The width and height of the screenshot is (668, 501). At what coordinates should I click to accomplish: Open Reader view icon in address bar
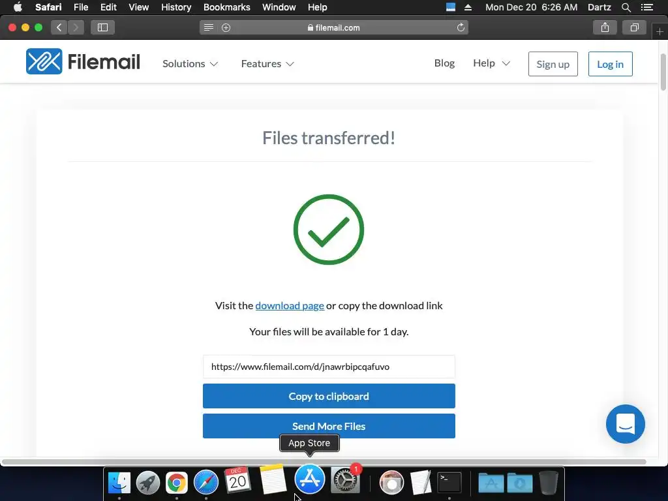click(208, 27)
